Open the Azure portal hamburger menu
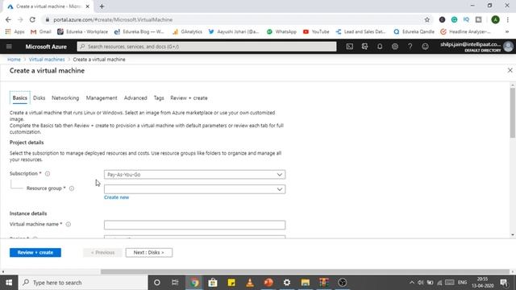 point(9,47)
